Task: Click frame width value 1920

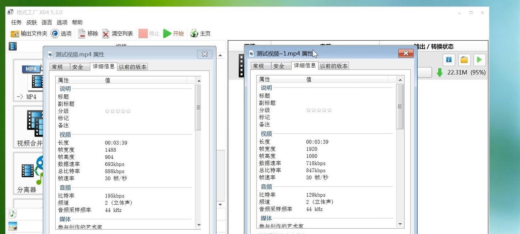Action: pos(312,149)
